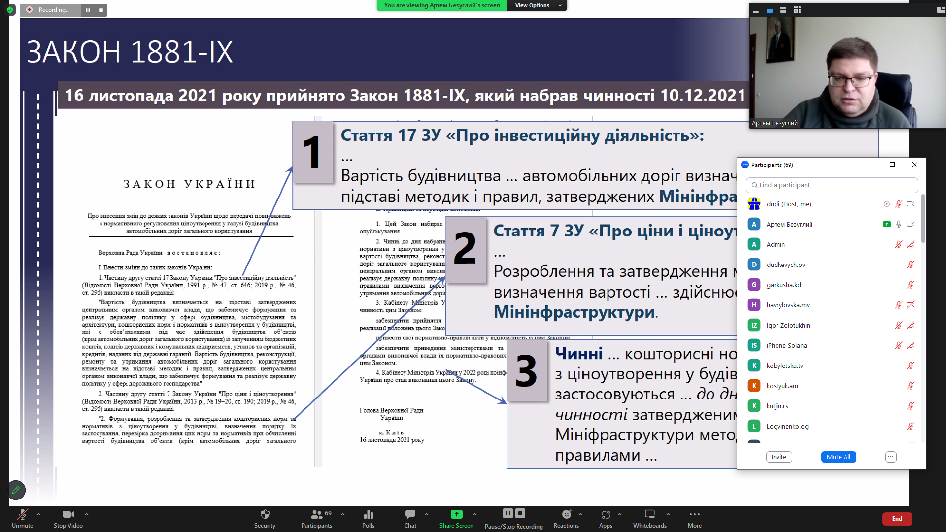Expand the View Options dropdown
946x532 pixels.
pyautogui.click(x=537, y=5)
